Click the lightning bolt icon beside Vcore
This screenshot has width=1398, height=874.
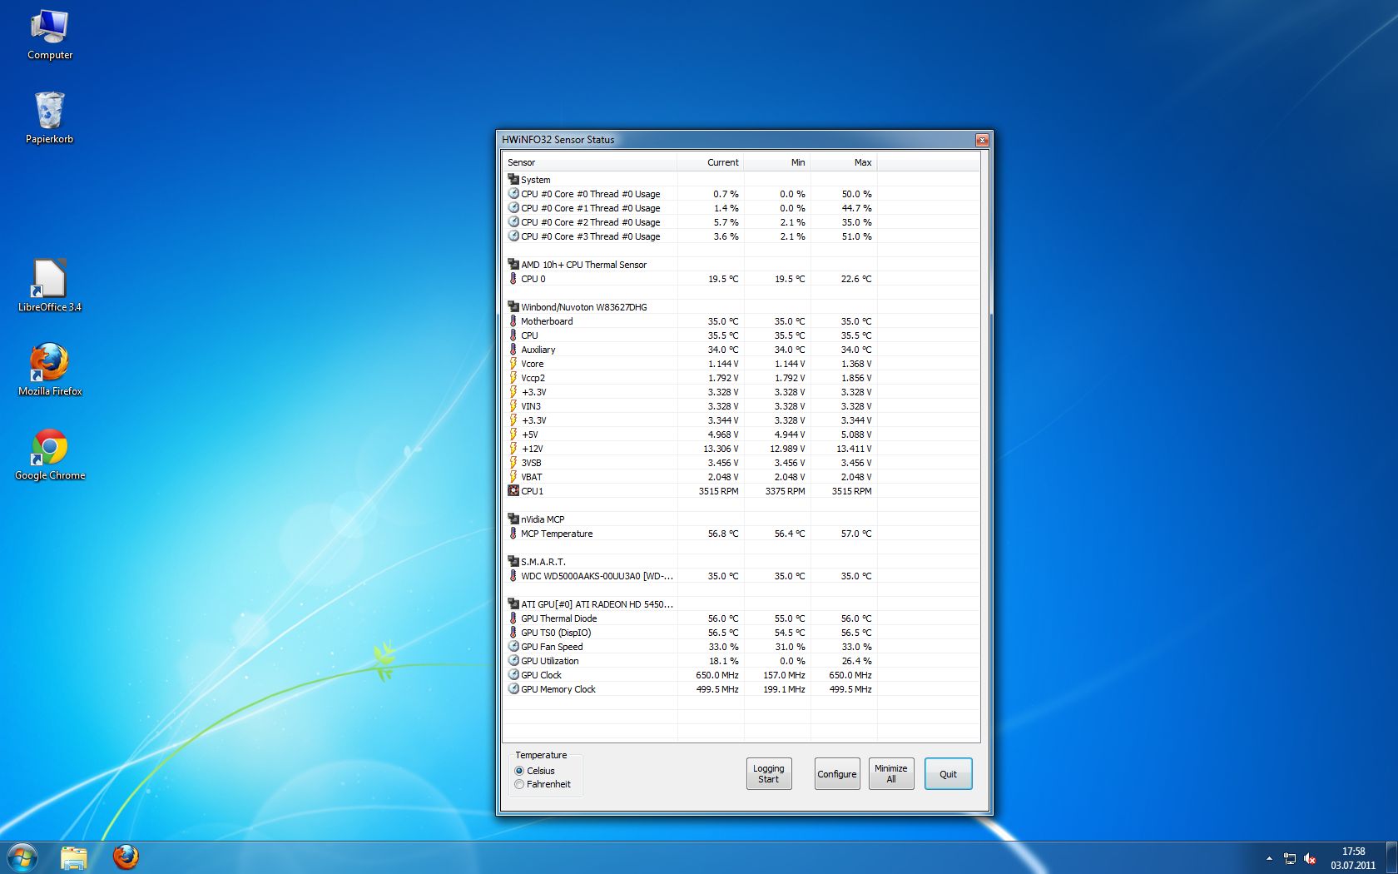(513, 363)
